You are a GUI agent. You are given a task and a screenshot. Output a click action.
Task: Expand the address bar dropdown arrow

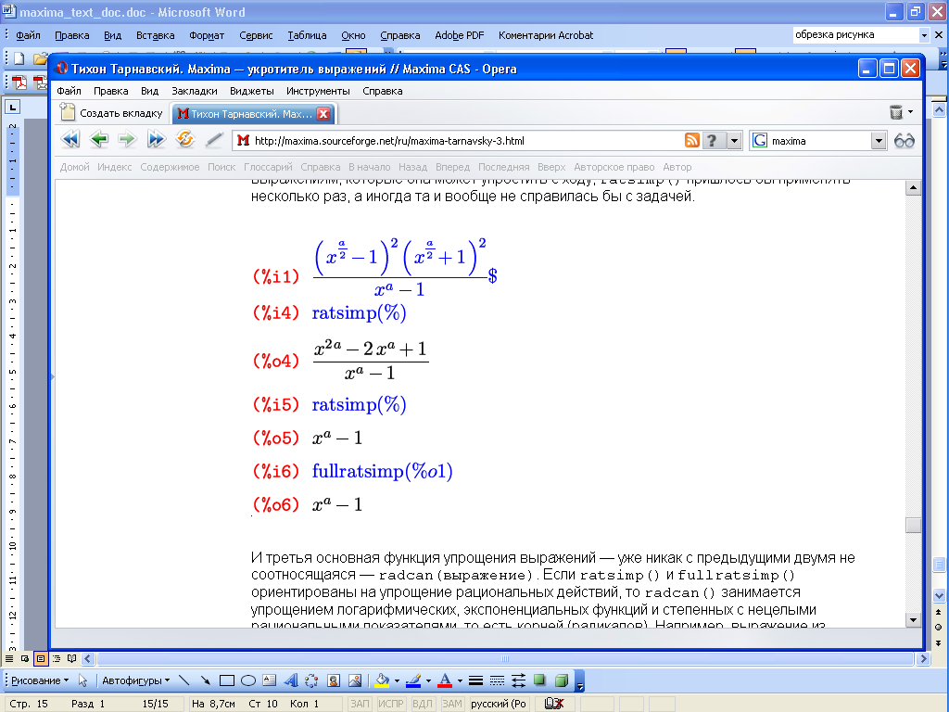pyautogui.click(x=734, y=141)
